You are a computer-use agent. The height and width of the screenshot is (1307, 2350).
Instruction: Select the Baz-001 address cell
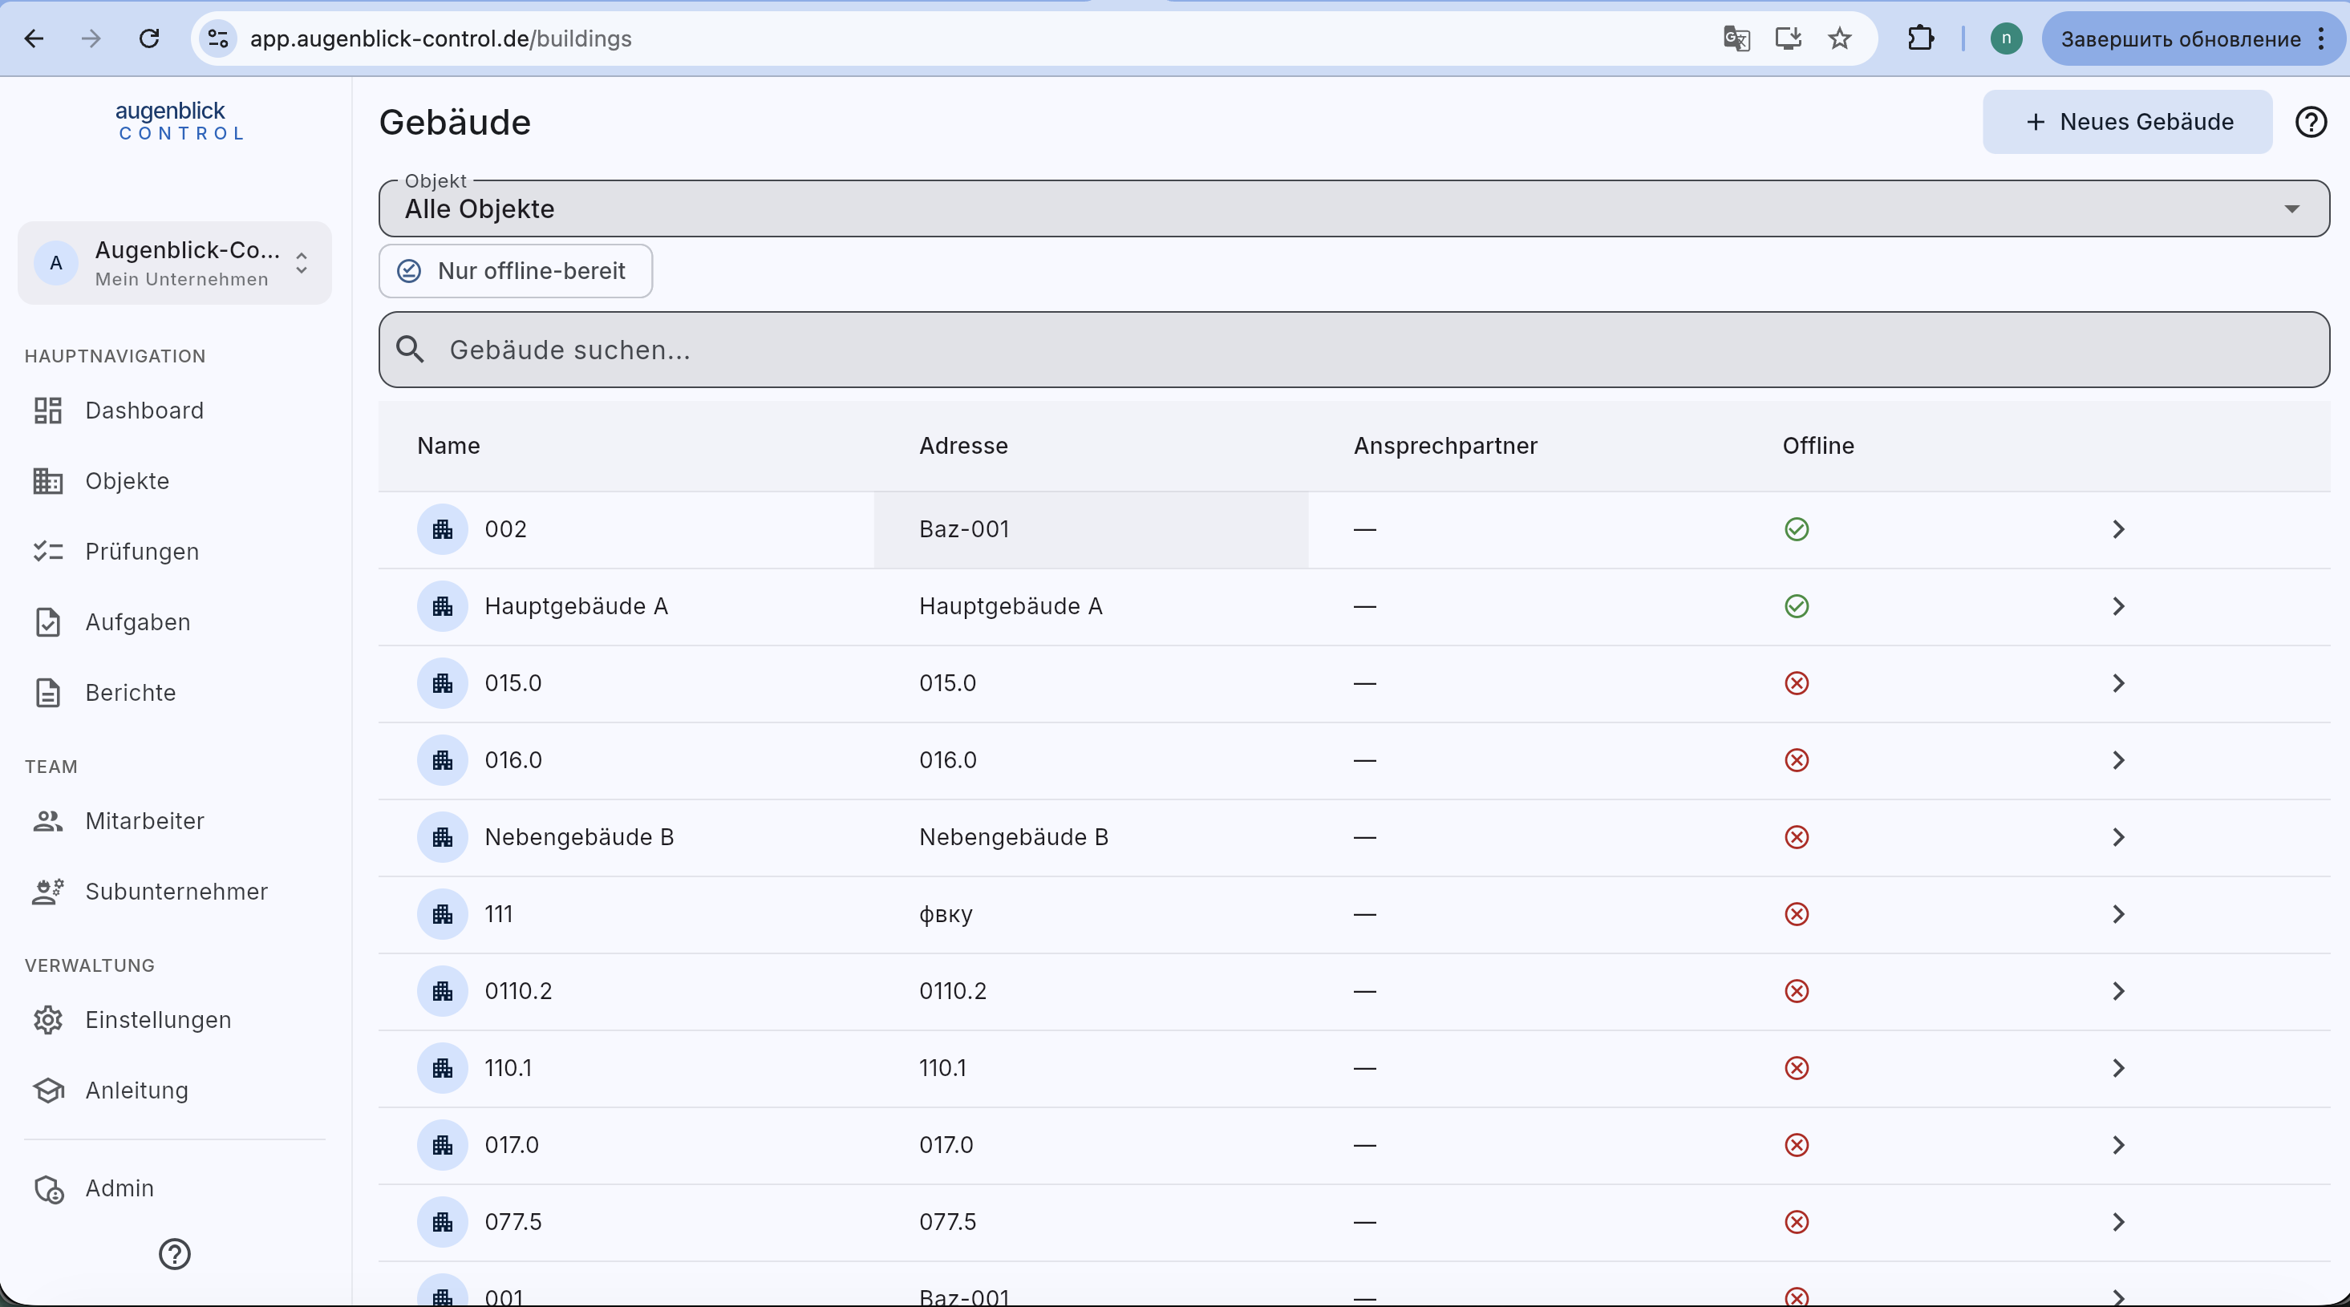point(1091,529)
